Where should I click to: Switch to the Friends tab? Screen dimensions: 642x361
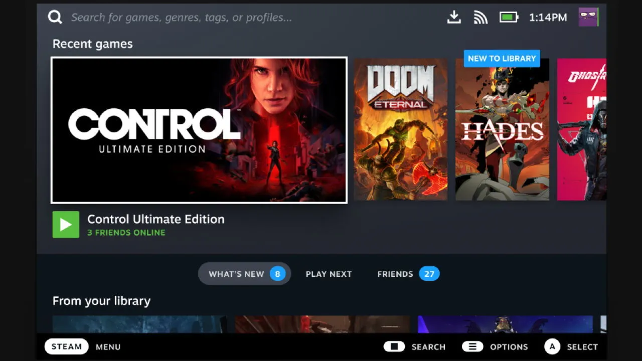pyautogui.click(x=408, y=274)
